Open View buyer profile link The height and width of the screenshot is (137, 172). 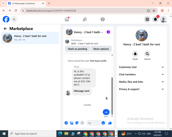click(x=98, y=61)
